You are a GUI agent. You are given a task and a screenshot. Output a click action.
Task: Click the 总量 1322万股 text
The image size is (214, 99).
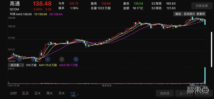101,8
